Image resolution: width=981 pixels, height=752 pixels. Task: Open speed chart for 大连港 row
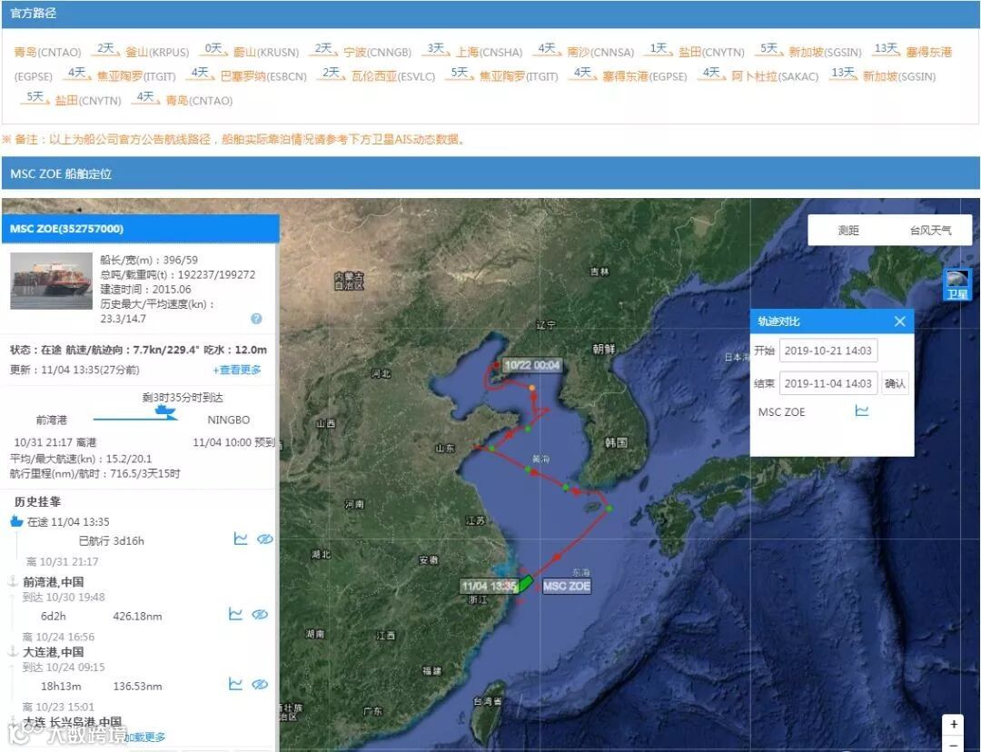[235, 684]
